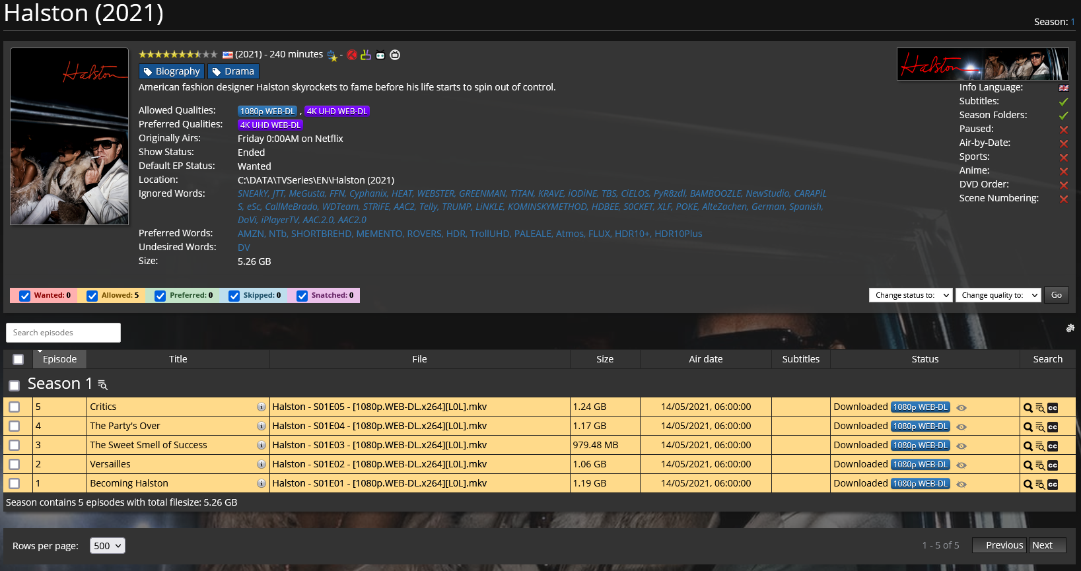Start automatic search for The Party's Over
Viewport: 1081px width, 571px height.
[x=1028, y=427]
